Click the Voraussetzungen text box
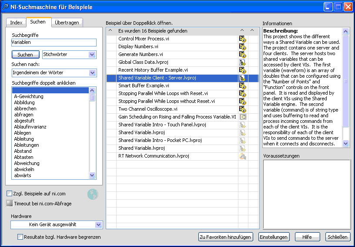 pos(307,194)
